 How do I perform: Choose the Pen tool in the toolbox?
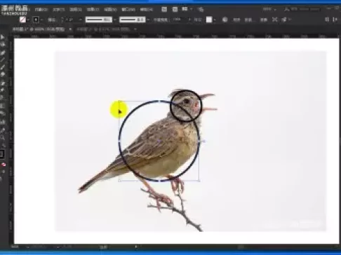(3, 53)
